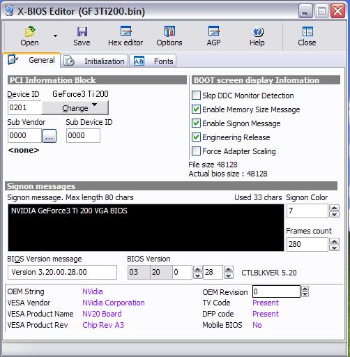
Task: Click the Actual bios size text
Action: click(x=228, y=174)
